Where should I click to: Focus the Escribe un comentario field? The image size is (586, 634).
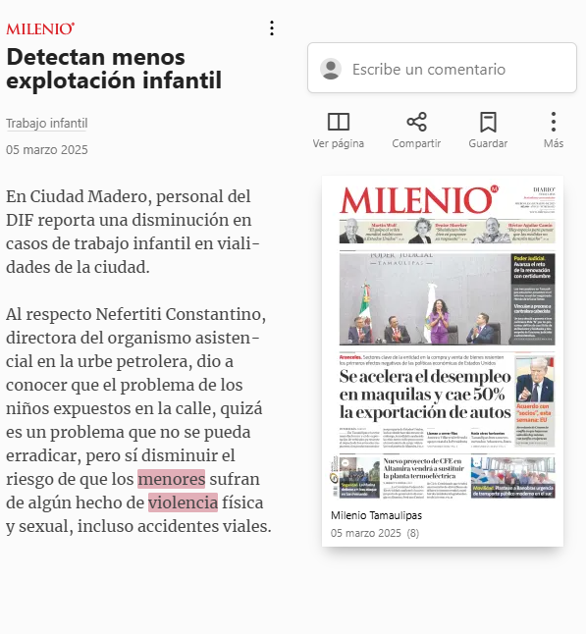[x=442, y=68]
